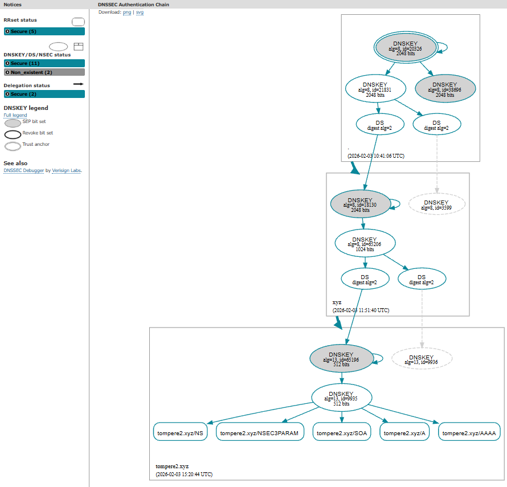The image size is (507, 487).
Task: Click the Revoke bit set legend oval
Action: (x=13, y=134)
